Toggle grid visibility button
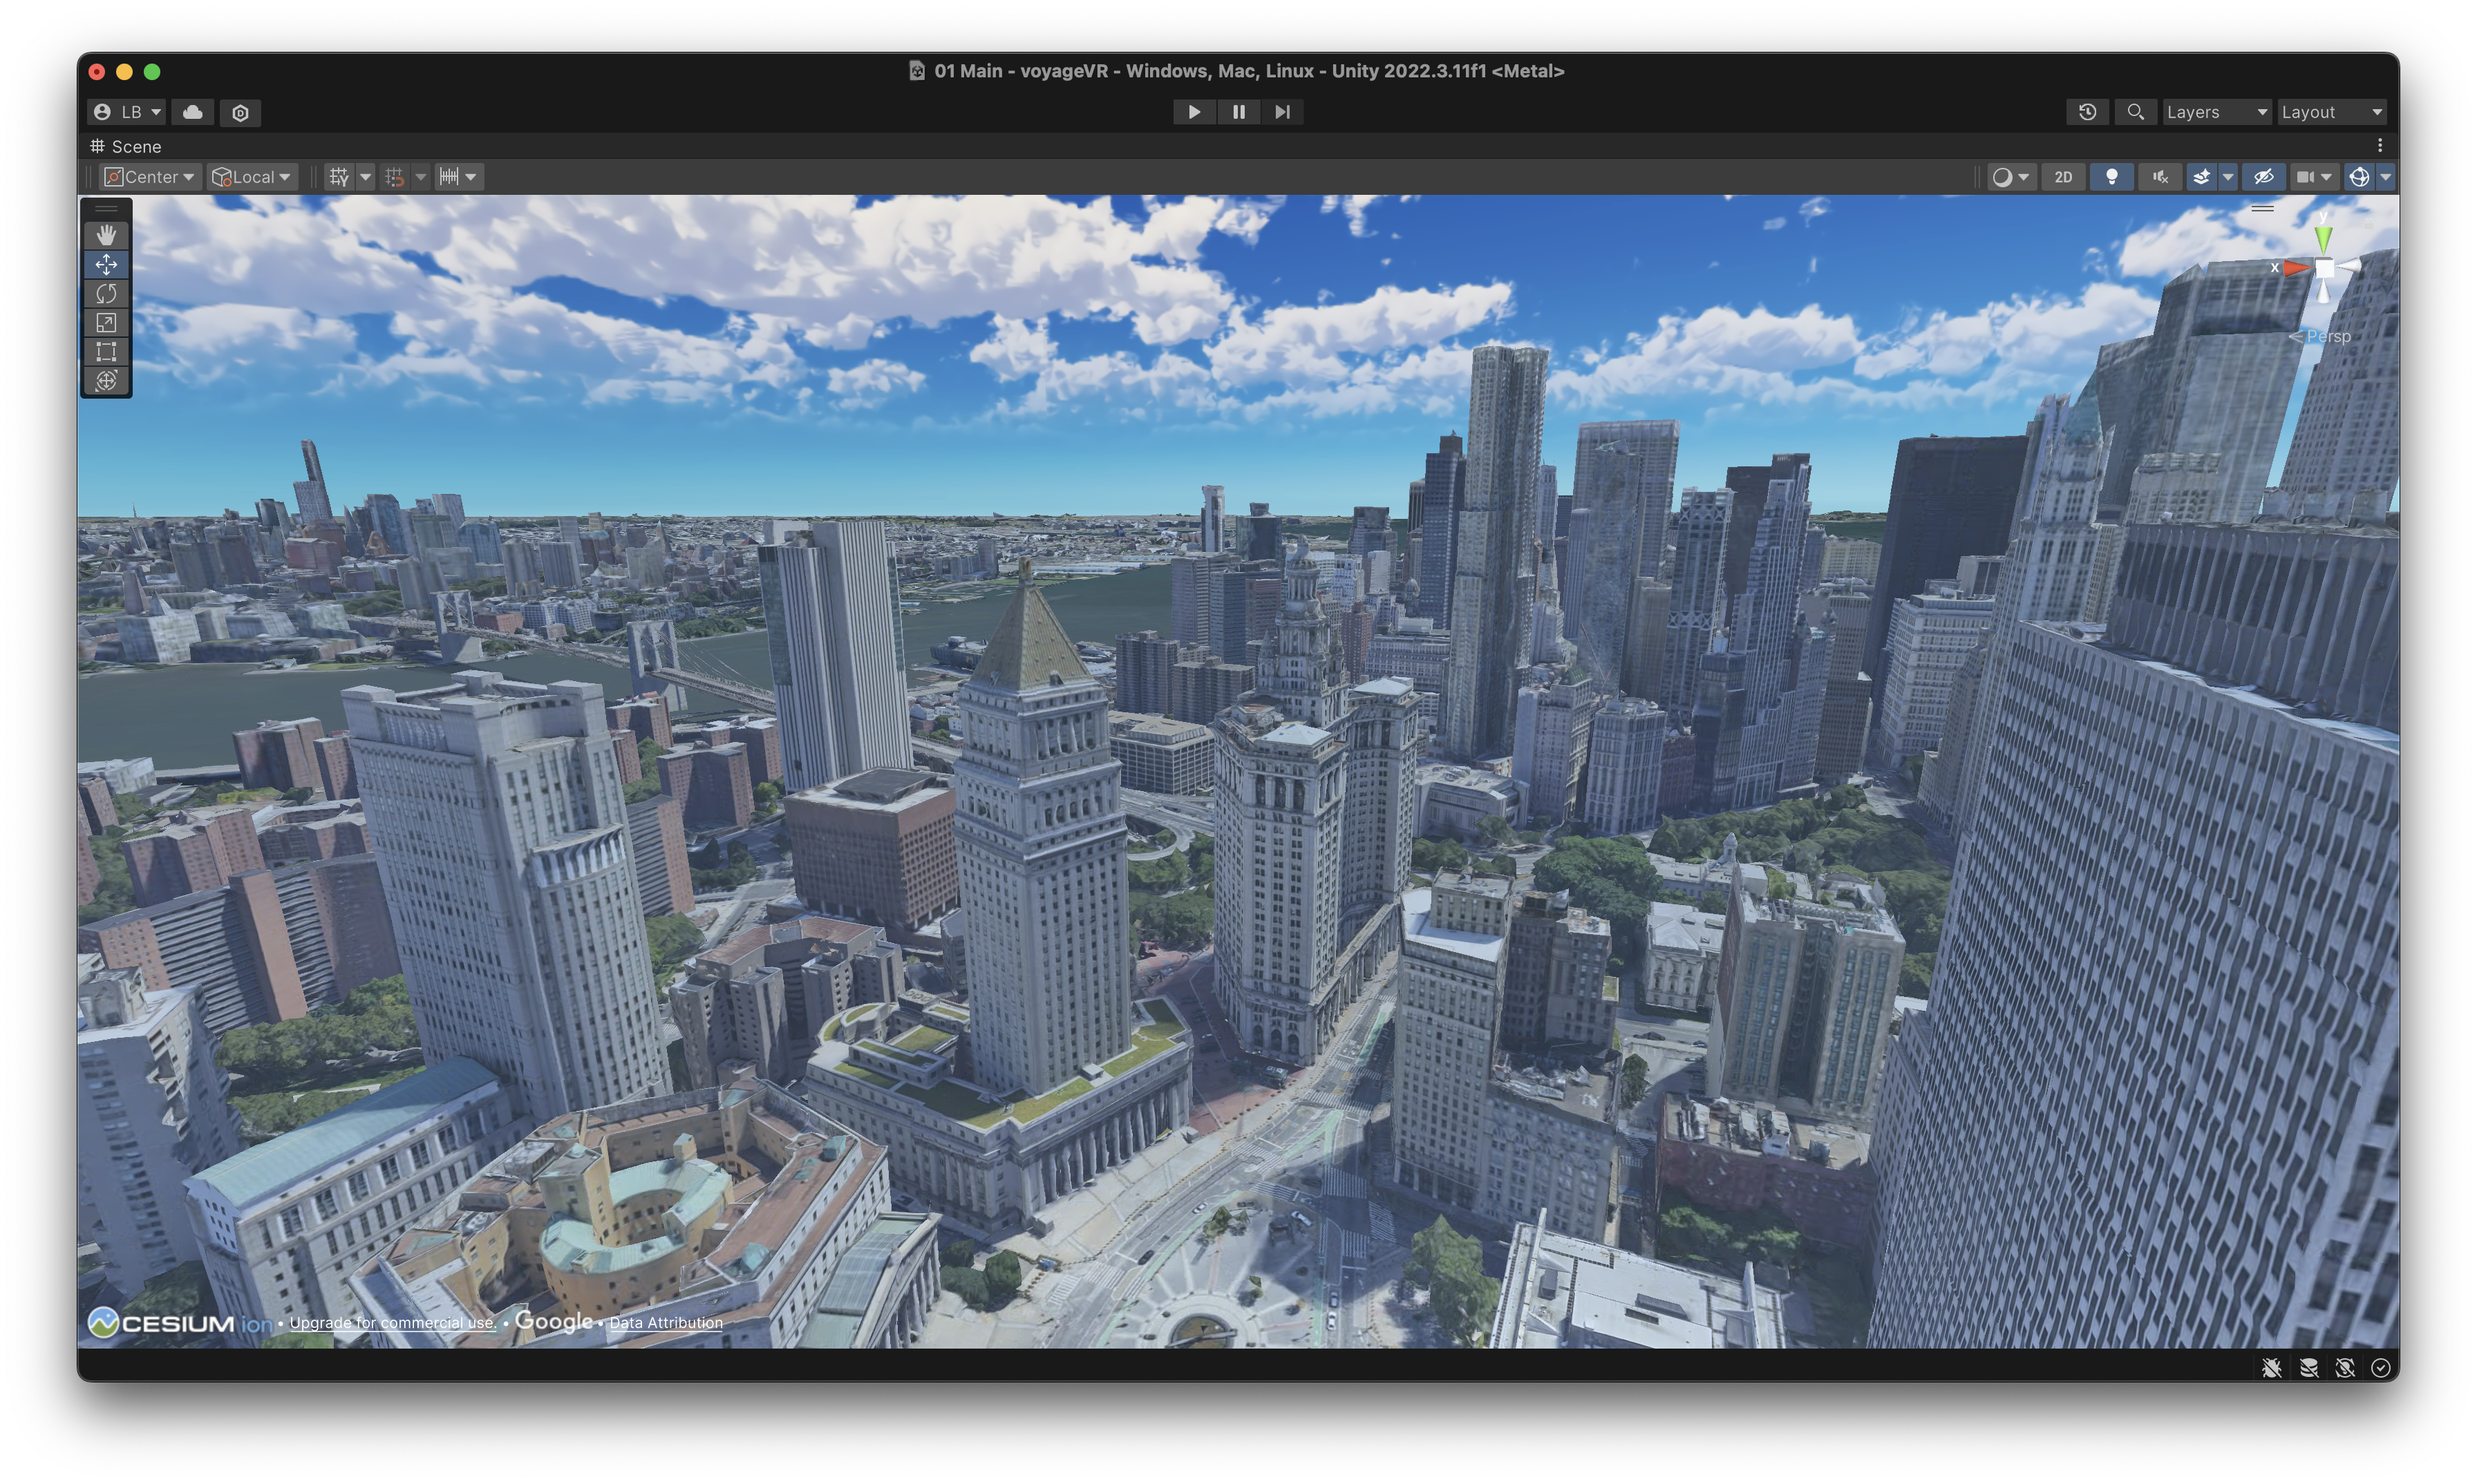Screen dimensions: 2477x1484 (x=339, y=177)
